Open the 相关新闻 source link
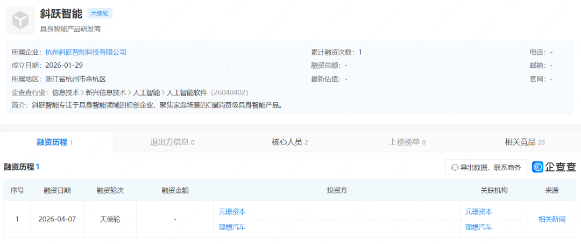This screenshot has height=244, width=581. click(552, 219)
